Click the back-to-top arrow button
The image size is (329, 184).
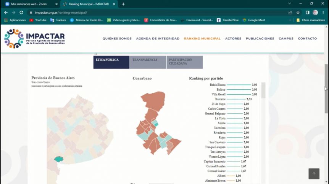[x=314, y=173]
